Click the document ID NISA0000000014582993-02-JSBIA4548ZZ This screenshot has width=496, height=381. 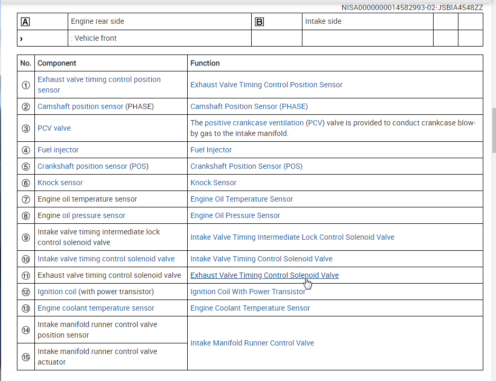coord(412,7)
